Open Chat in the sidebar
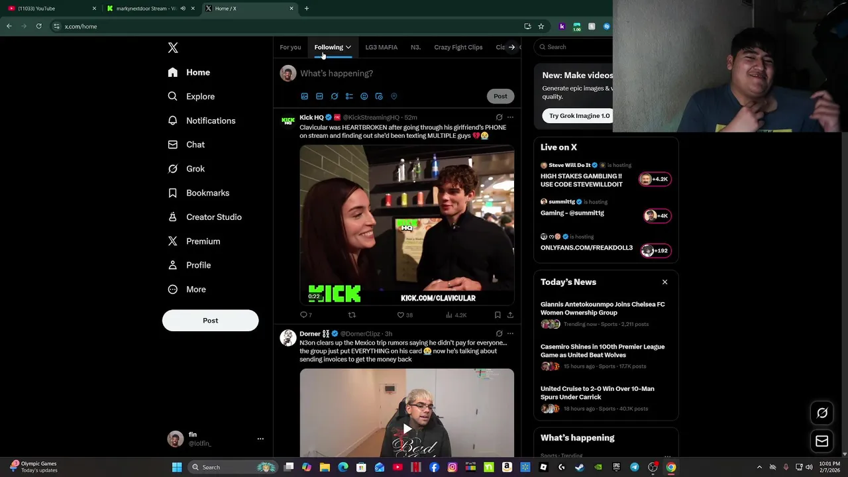 point(187,144)
